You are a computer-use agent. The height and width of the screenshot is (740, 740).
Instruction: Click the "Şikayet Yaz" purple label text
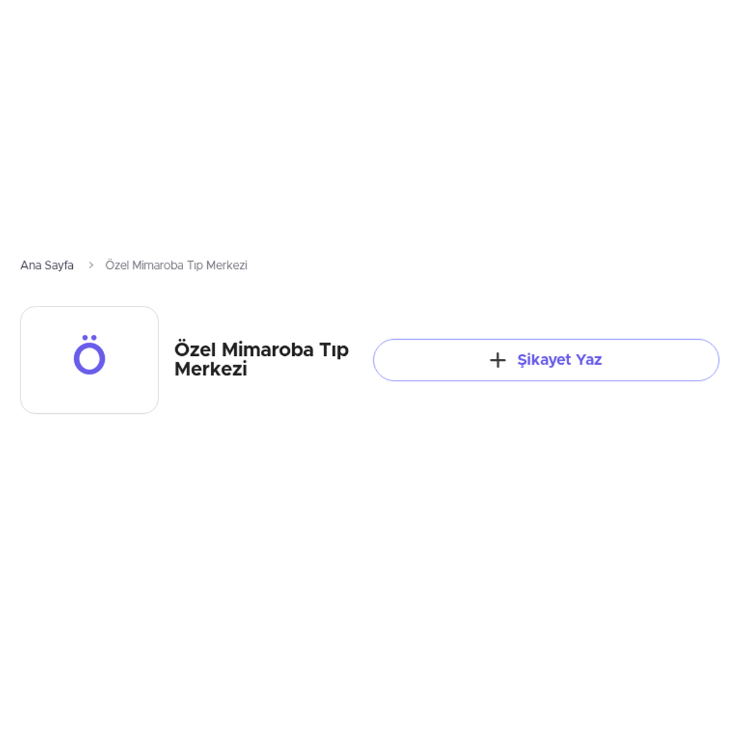pyautogui.click(x=559, y=360)
